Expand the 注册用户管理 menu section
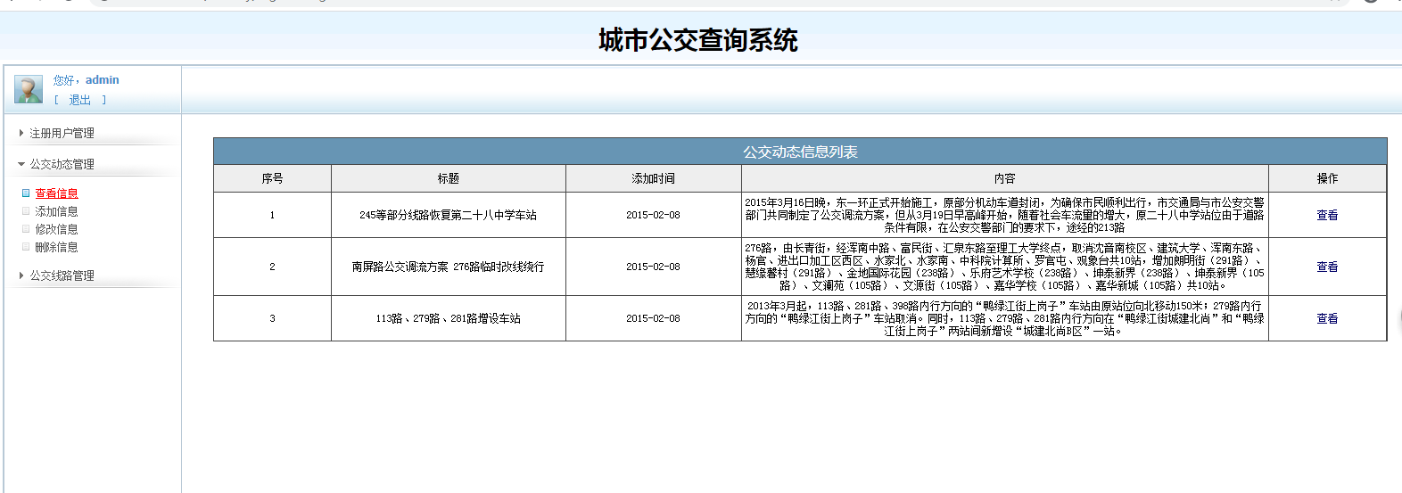 (x=62, y=133)
